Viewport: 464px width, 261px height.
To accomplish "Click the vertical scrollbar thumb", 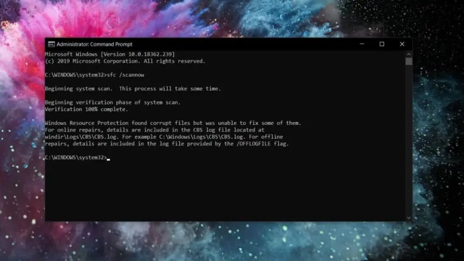I will click(409, 61).
